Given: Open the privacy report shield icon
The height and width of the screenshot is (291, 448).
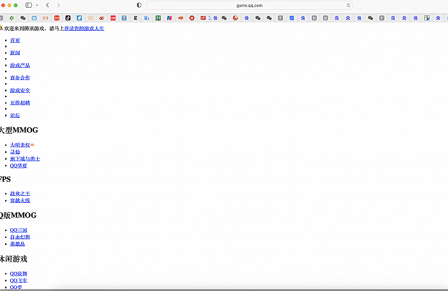Looking at the screenshot, I should (139, 5).
